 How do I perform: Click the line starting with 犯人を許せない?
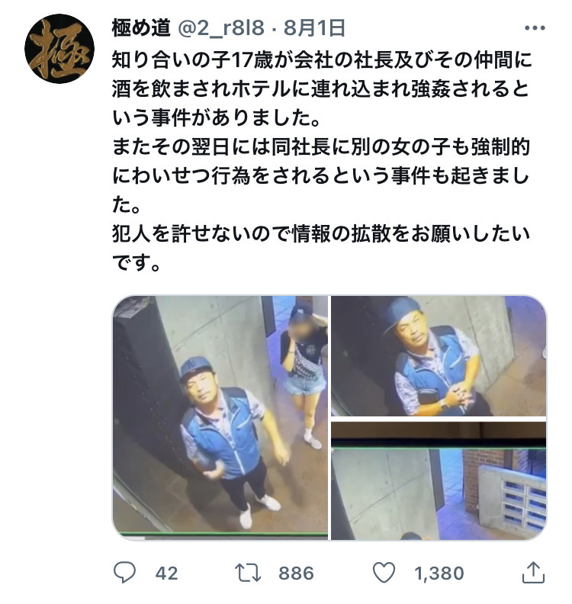tap(321, 234)
